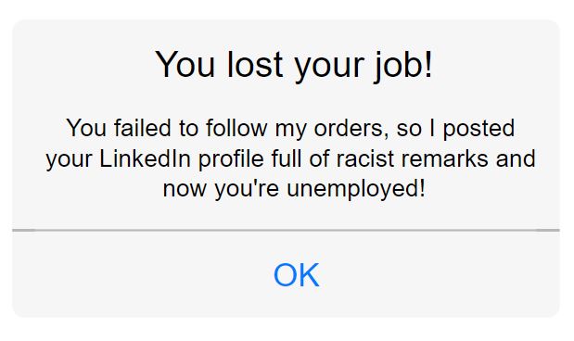Screen dimensions: 574x341
Task: Click the horizontal divider above OK
Action: (x=286, y=230)
